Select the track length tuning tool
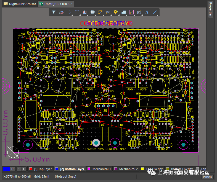Viewport: 217px width, 182px height. [108, 12]
